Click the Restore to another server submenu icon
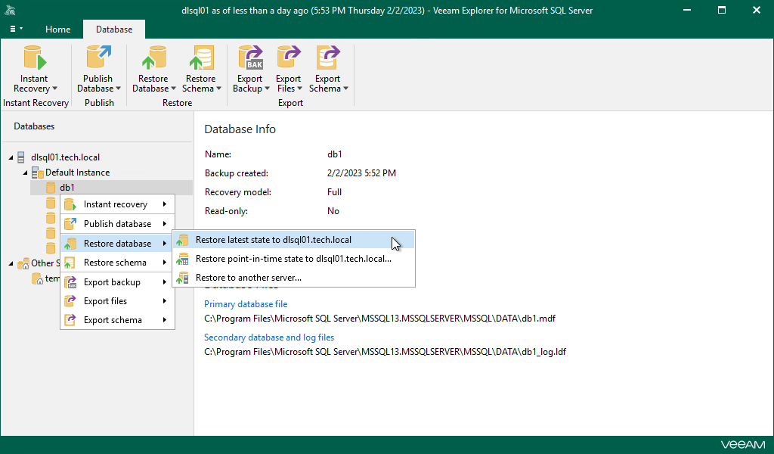Screen dimensions: 774x454 (x=183, y=278)
